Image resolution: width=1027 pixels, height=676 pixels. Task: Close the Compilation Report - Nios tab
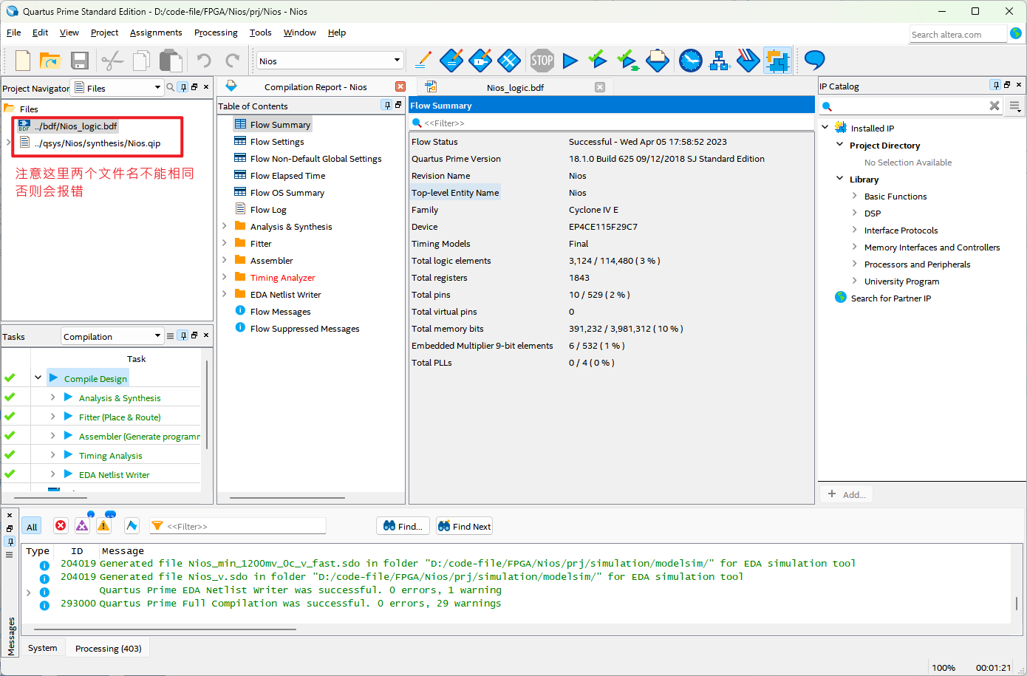pos(400,86)
